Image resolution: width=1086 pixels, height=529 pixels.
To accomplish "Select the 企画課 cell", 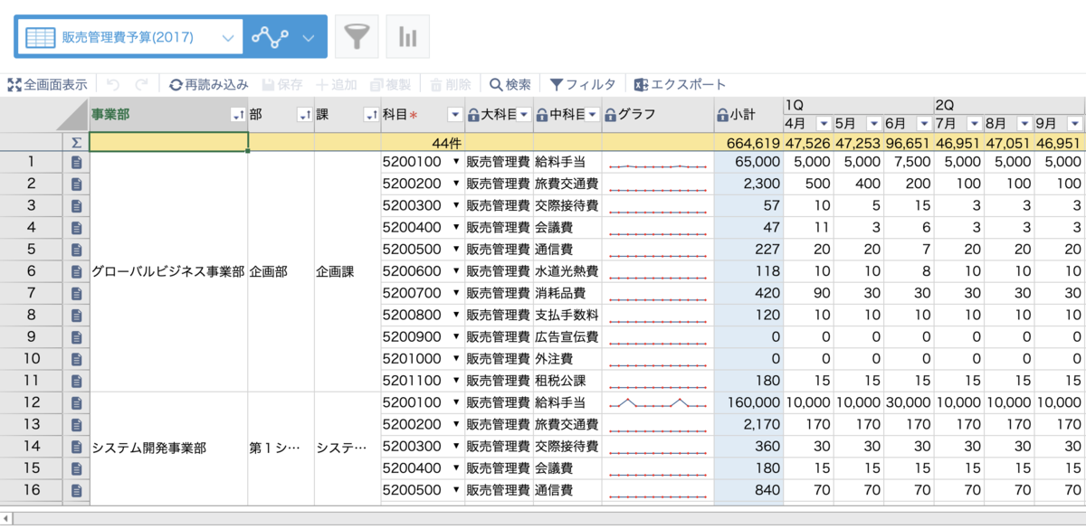I will tap(348, 271).
